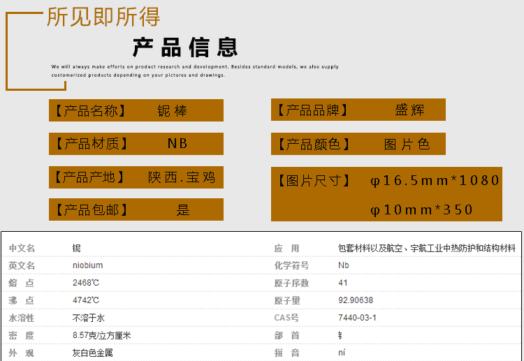This screenshot has width=524, height=361.
Task: Click the English tagline under the title
Action: coord(195,71)
